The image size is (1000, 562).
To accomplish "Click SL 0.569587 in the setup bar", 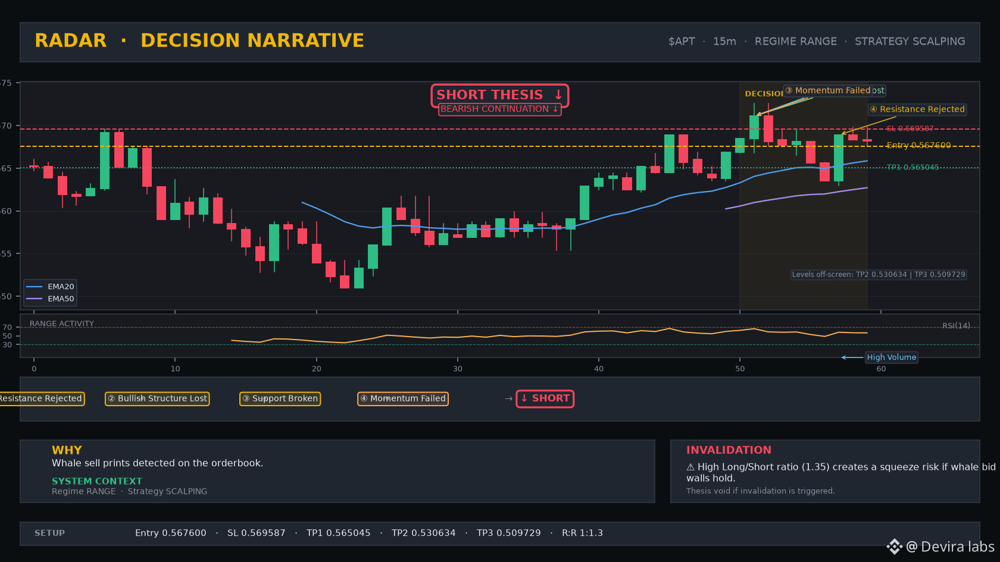I will pos(257,533).
